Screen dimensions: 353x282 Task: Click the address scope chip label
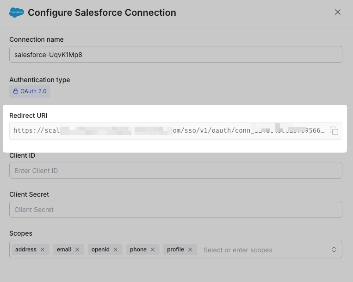point(26,250)
